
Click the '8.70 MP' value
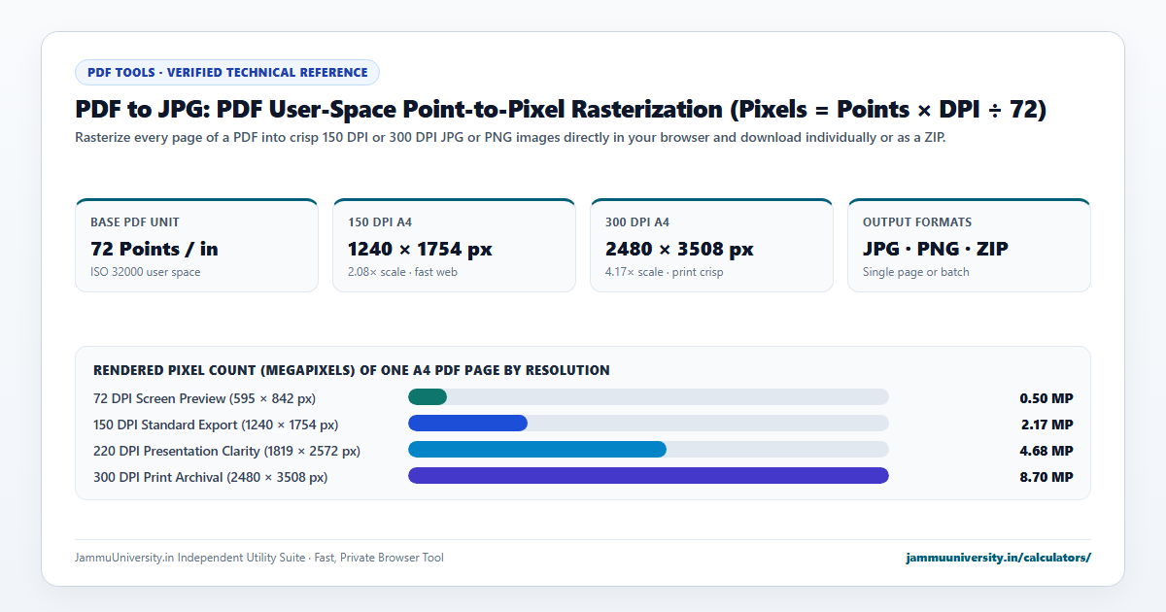tap(1046, 477)
